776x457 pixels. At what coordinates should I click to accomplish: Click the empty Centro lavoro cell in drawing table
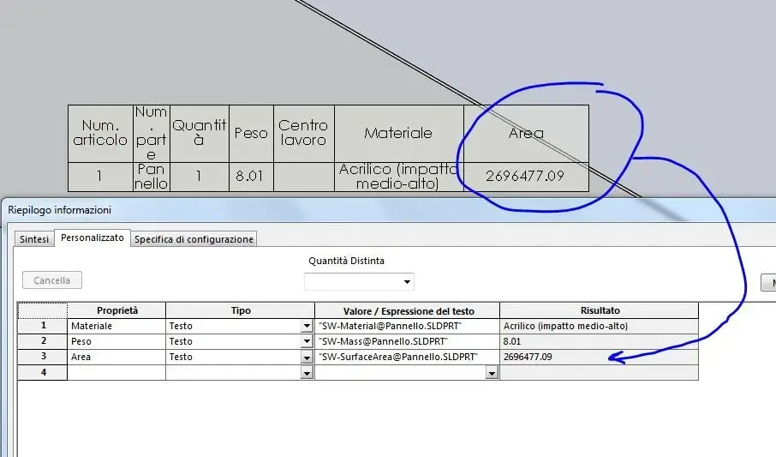click(304, 177)
